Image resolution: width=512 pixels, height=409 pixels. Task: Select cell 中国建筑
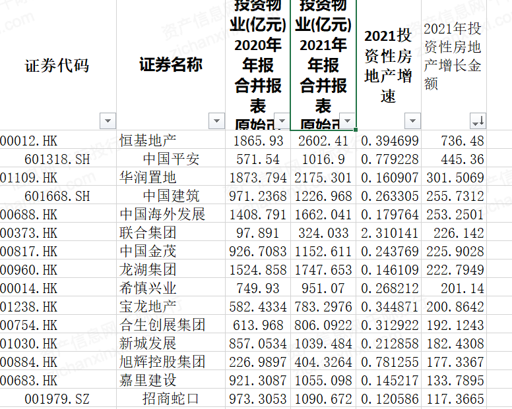tap(171, 196)
